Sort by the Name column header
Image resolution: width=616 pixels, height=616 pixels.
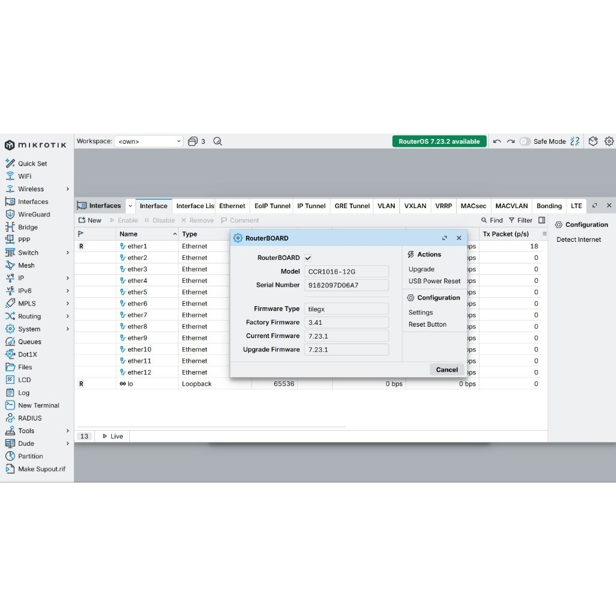click(x=147, y=234)
